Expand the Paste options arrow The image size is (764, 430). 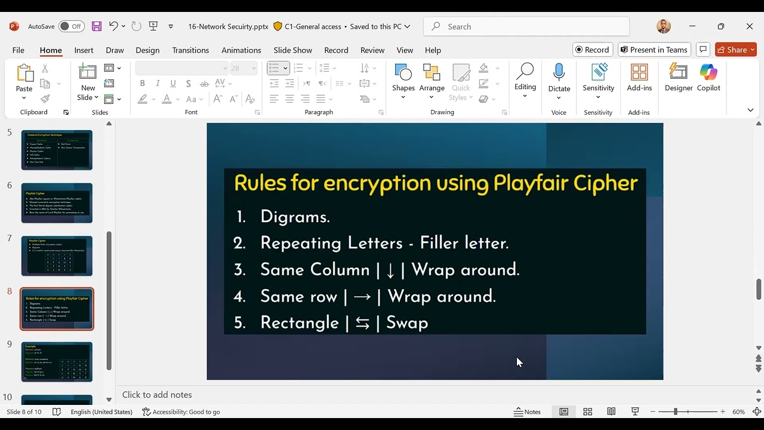point(24,99)
